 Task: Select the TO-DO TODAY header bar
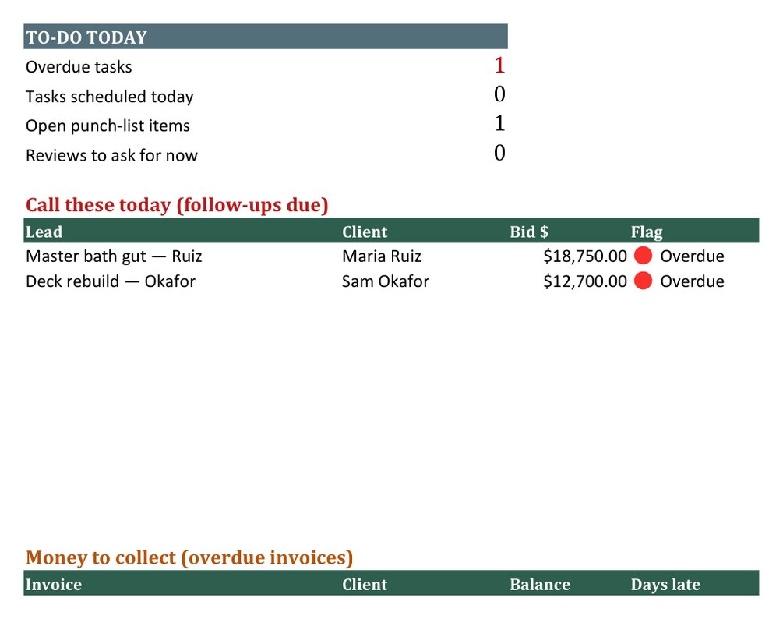pos(266,37)
